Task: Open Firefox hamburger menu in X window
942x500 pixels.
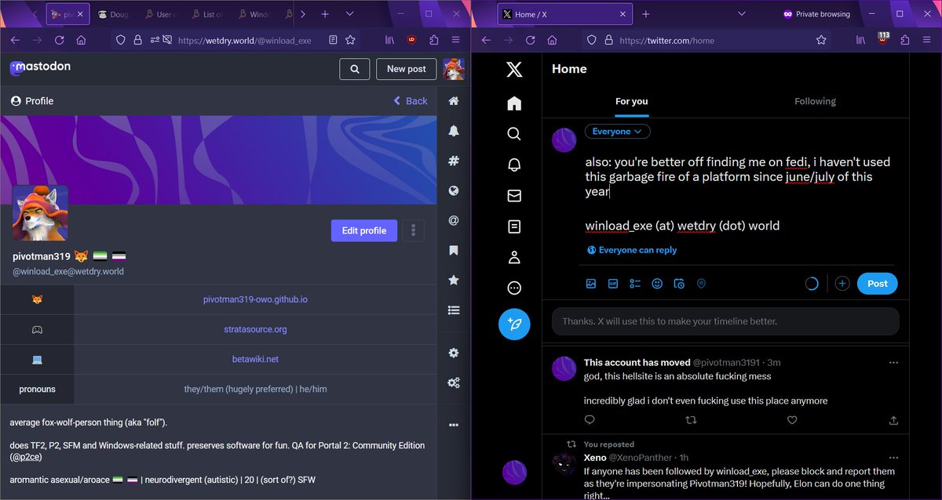Action: (x=926, y=40)
